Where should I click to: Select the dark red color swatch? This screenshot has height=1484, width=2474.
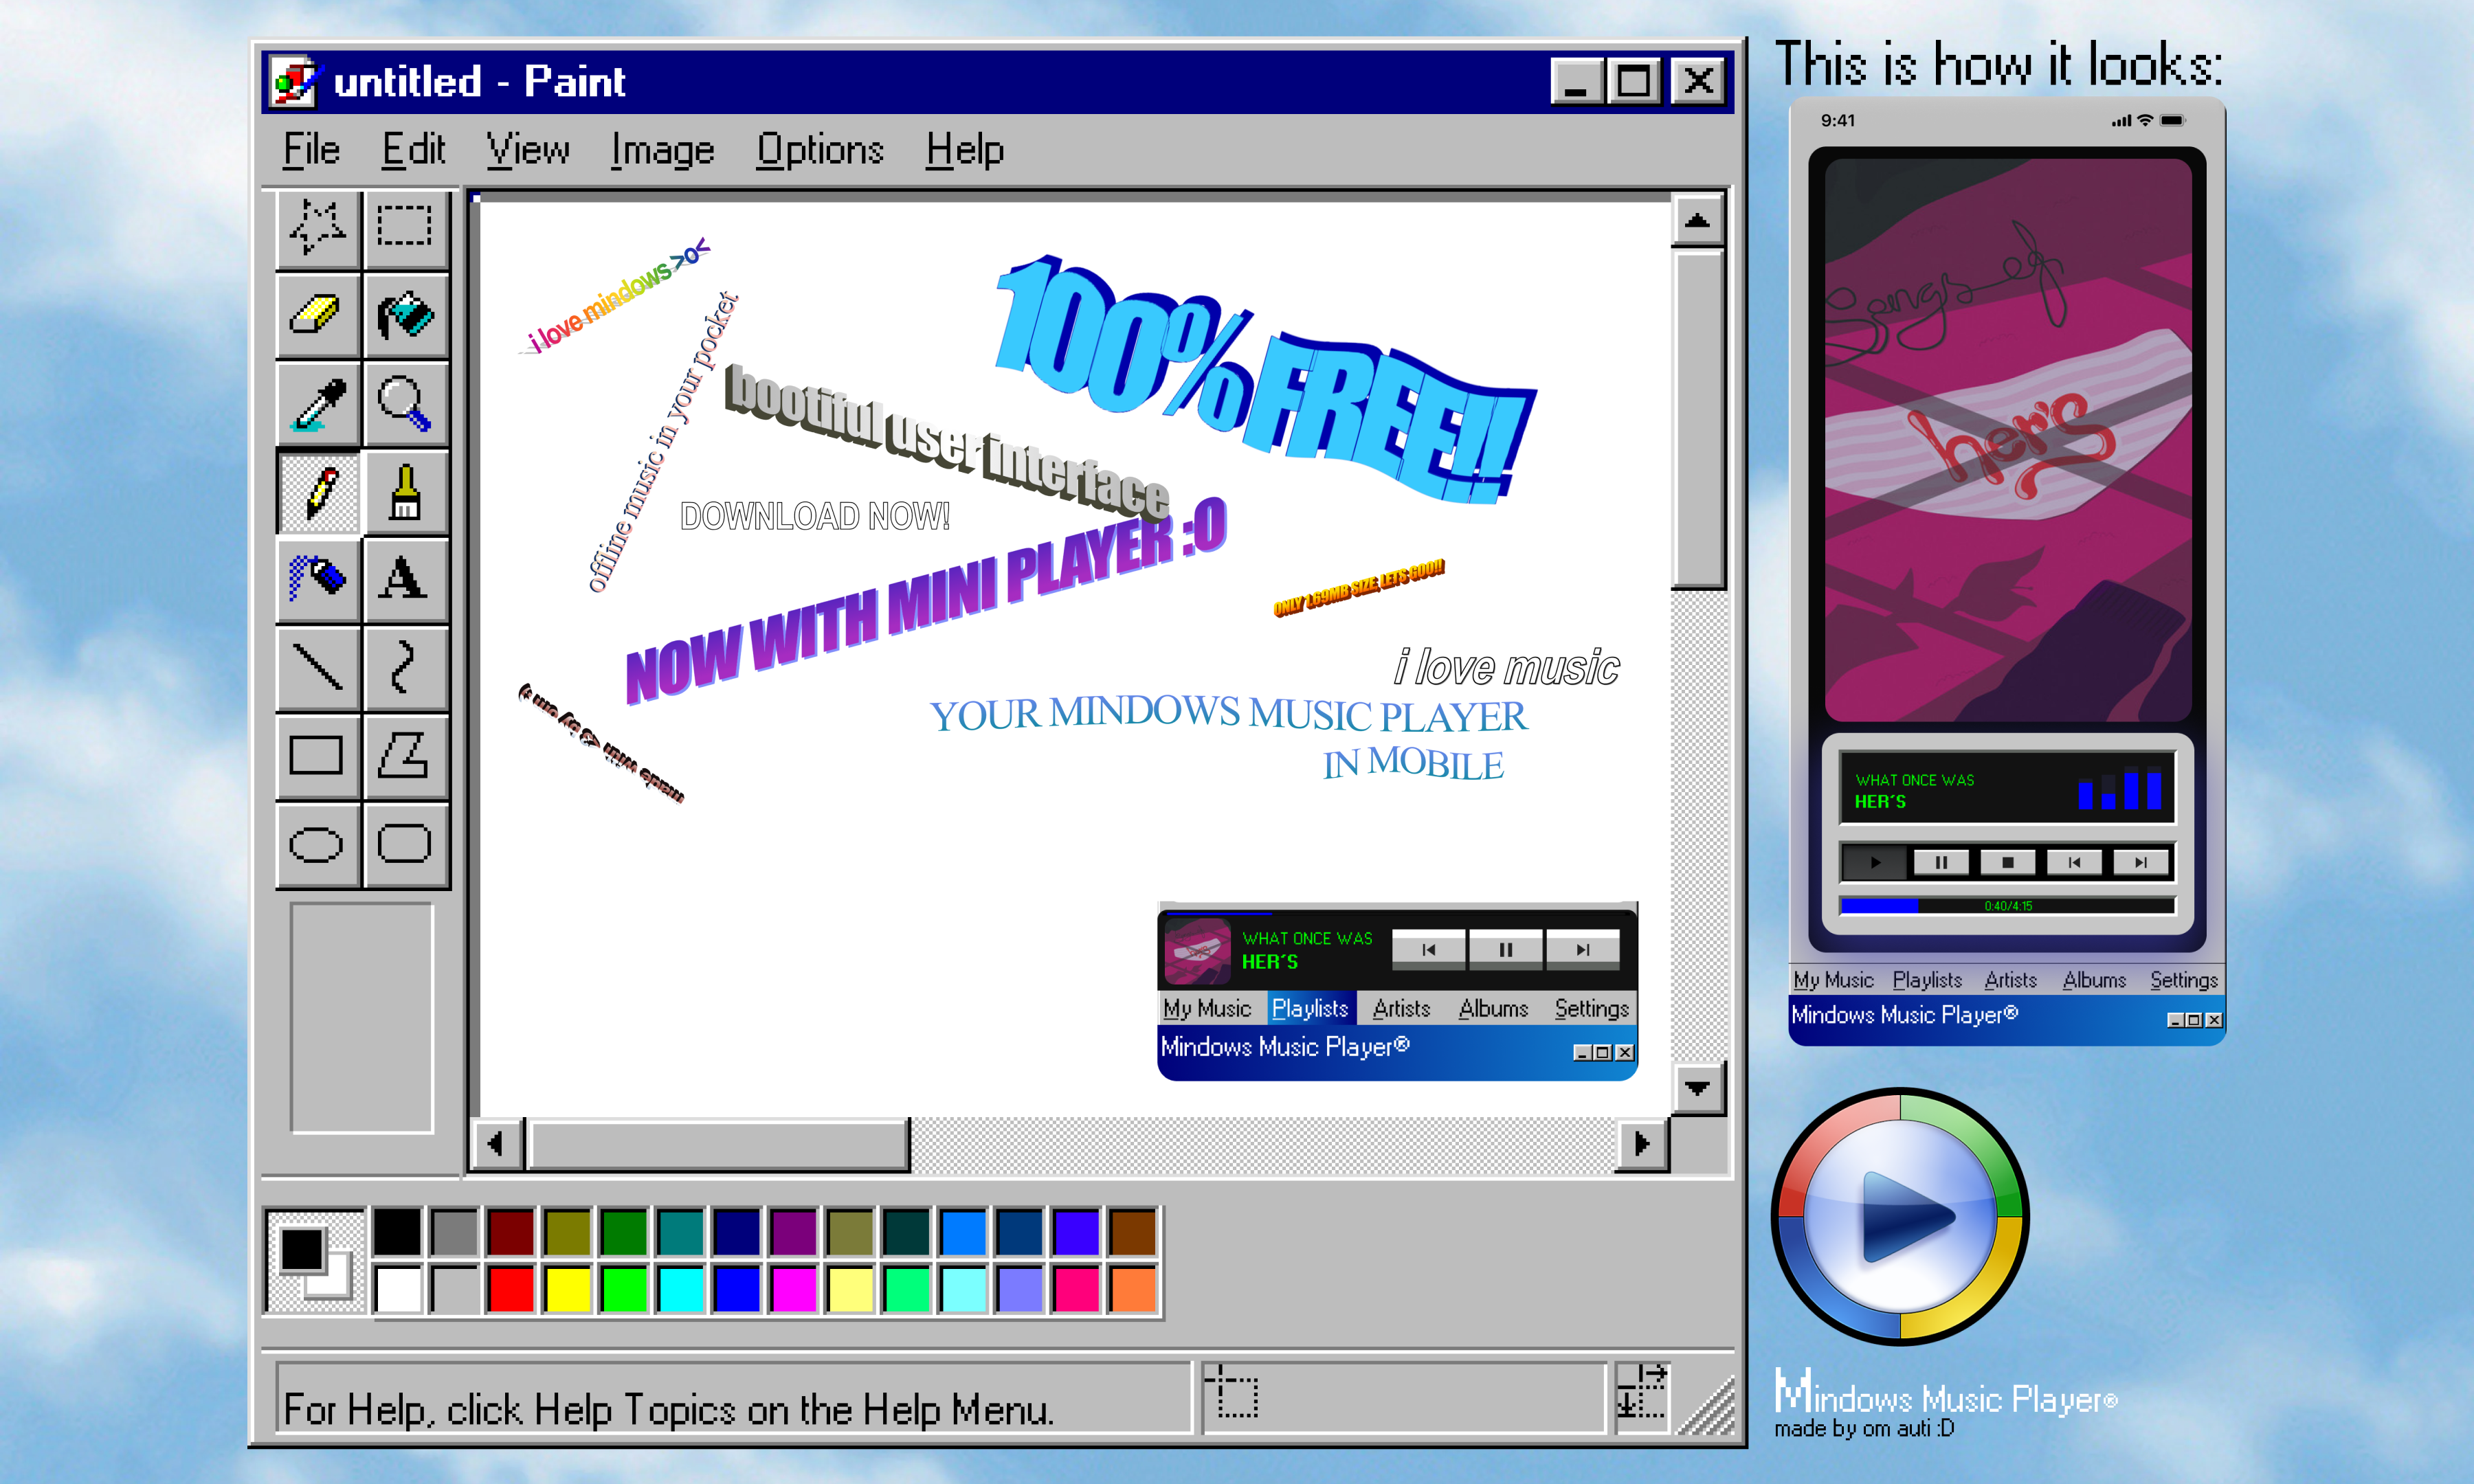click(x=511, y=1232)
